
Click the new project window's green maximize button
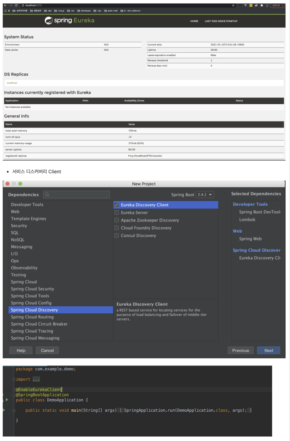click(x=20, y=184)
